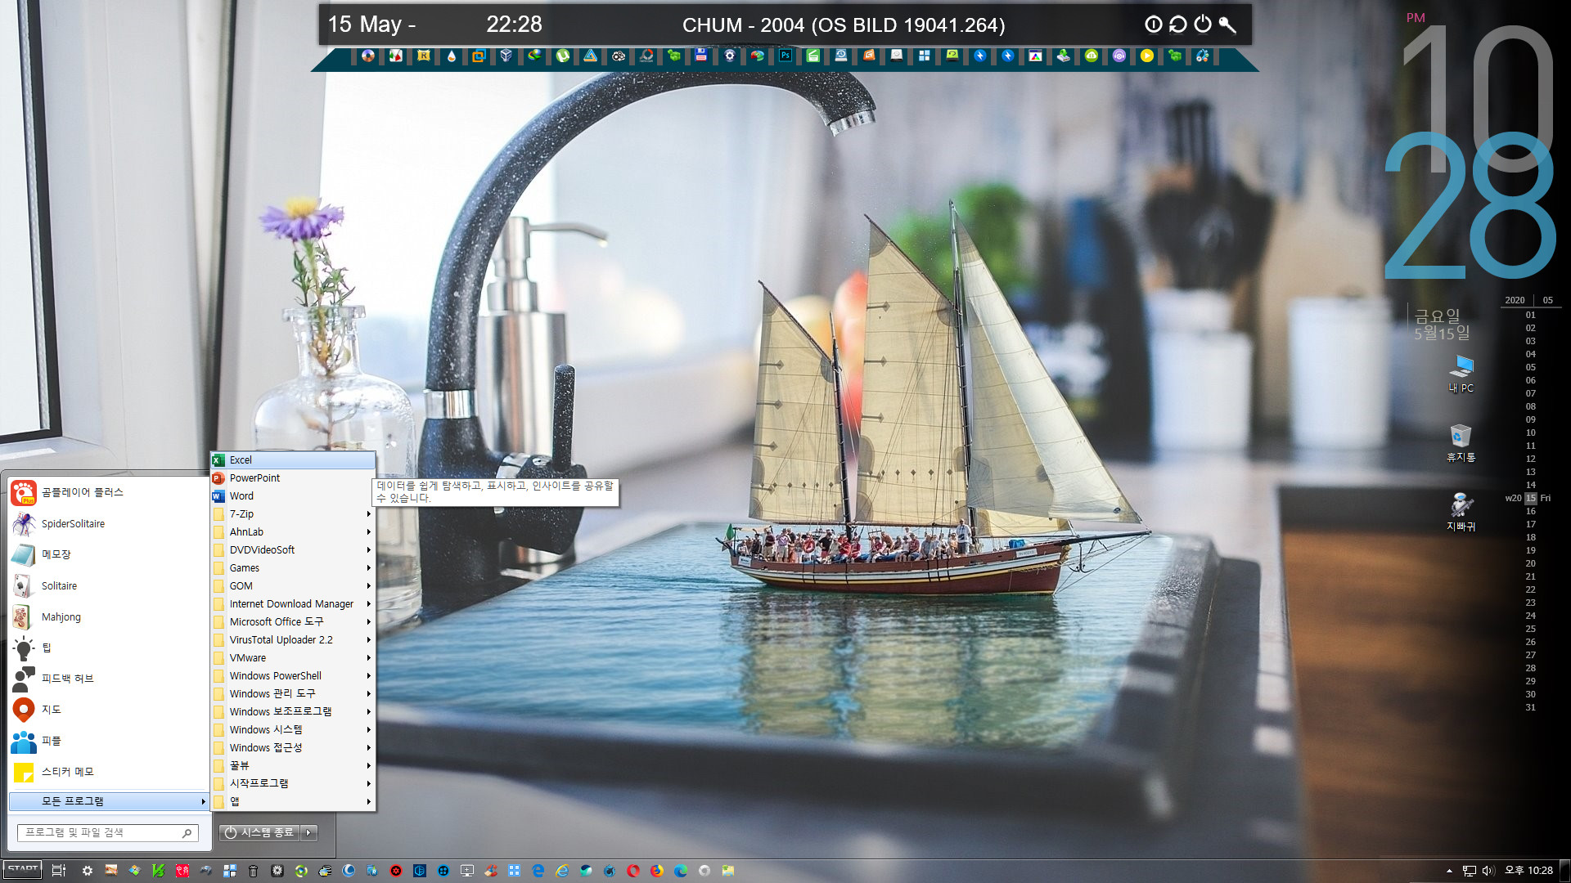Click the volume icon in system tray

coord(1488,871)
